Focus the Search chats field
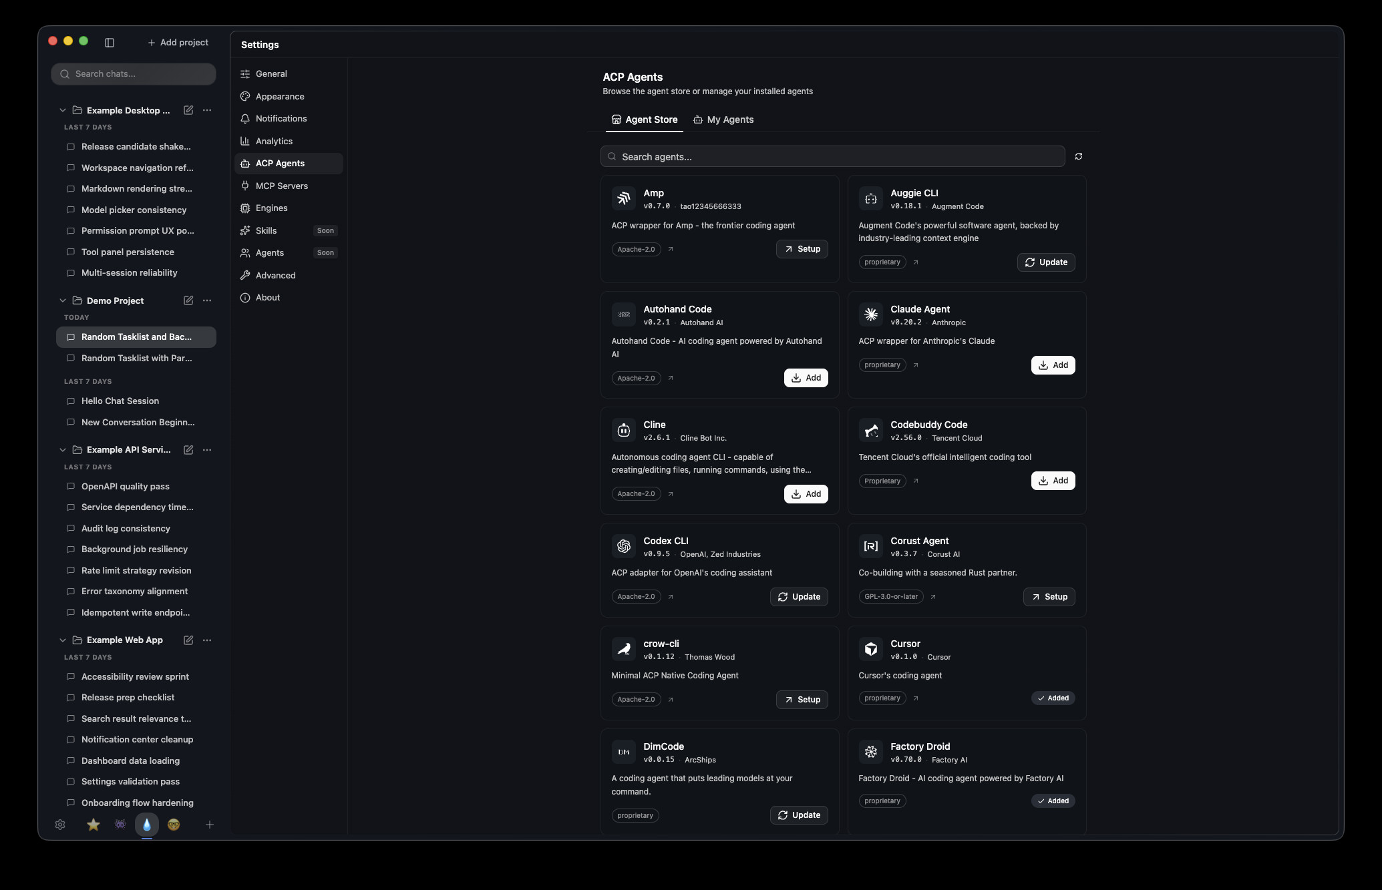The width and height of the screenshot is (1382, 890). tap(134, 74)
